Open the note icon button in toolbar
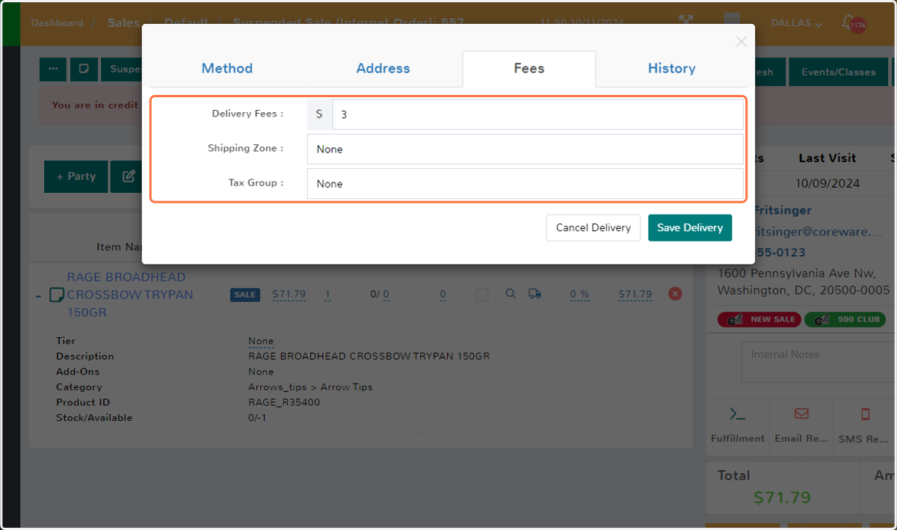This screenshot has width=897, height=530. click(84, 70)
